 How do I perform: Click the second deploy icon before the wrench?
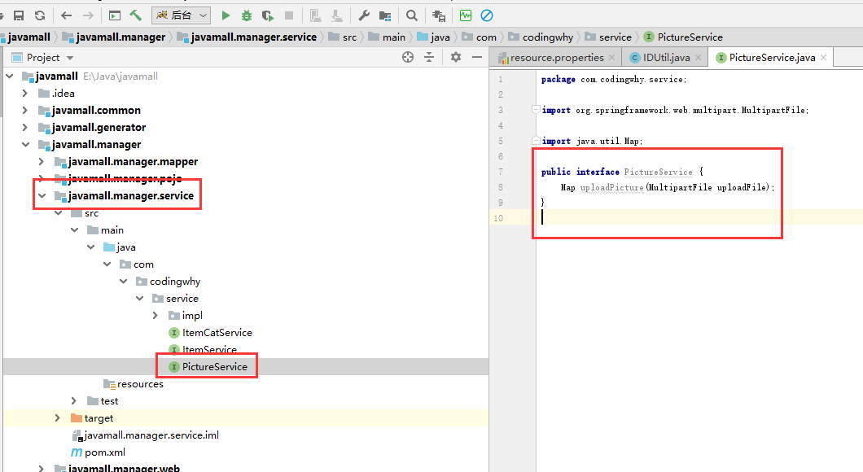pos(337,15)
